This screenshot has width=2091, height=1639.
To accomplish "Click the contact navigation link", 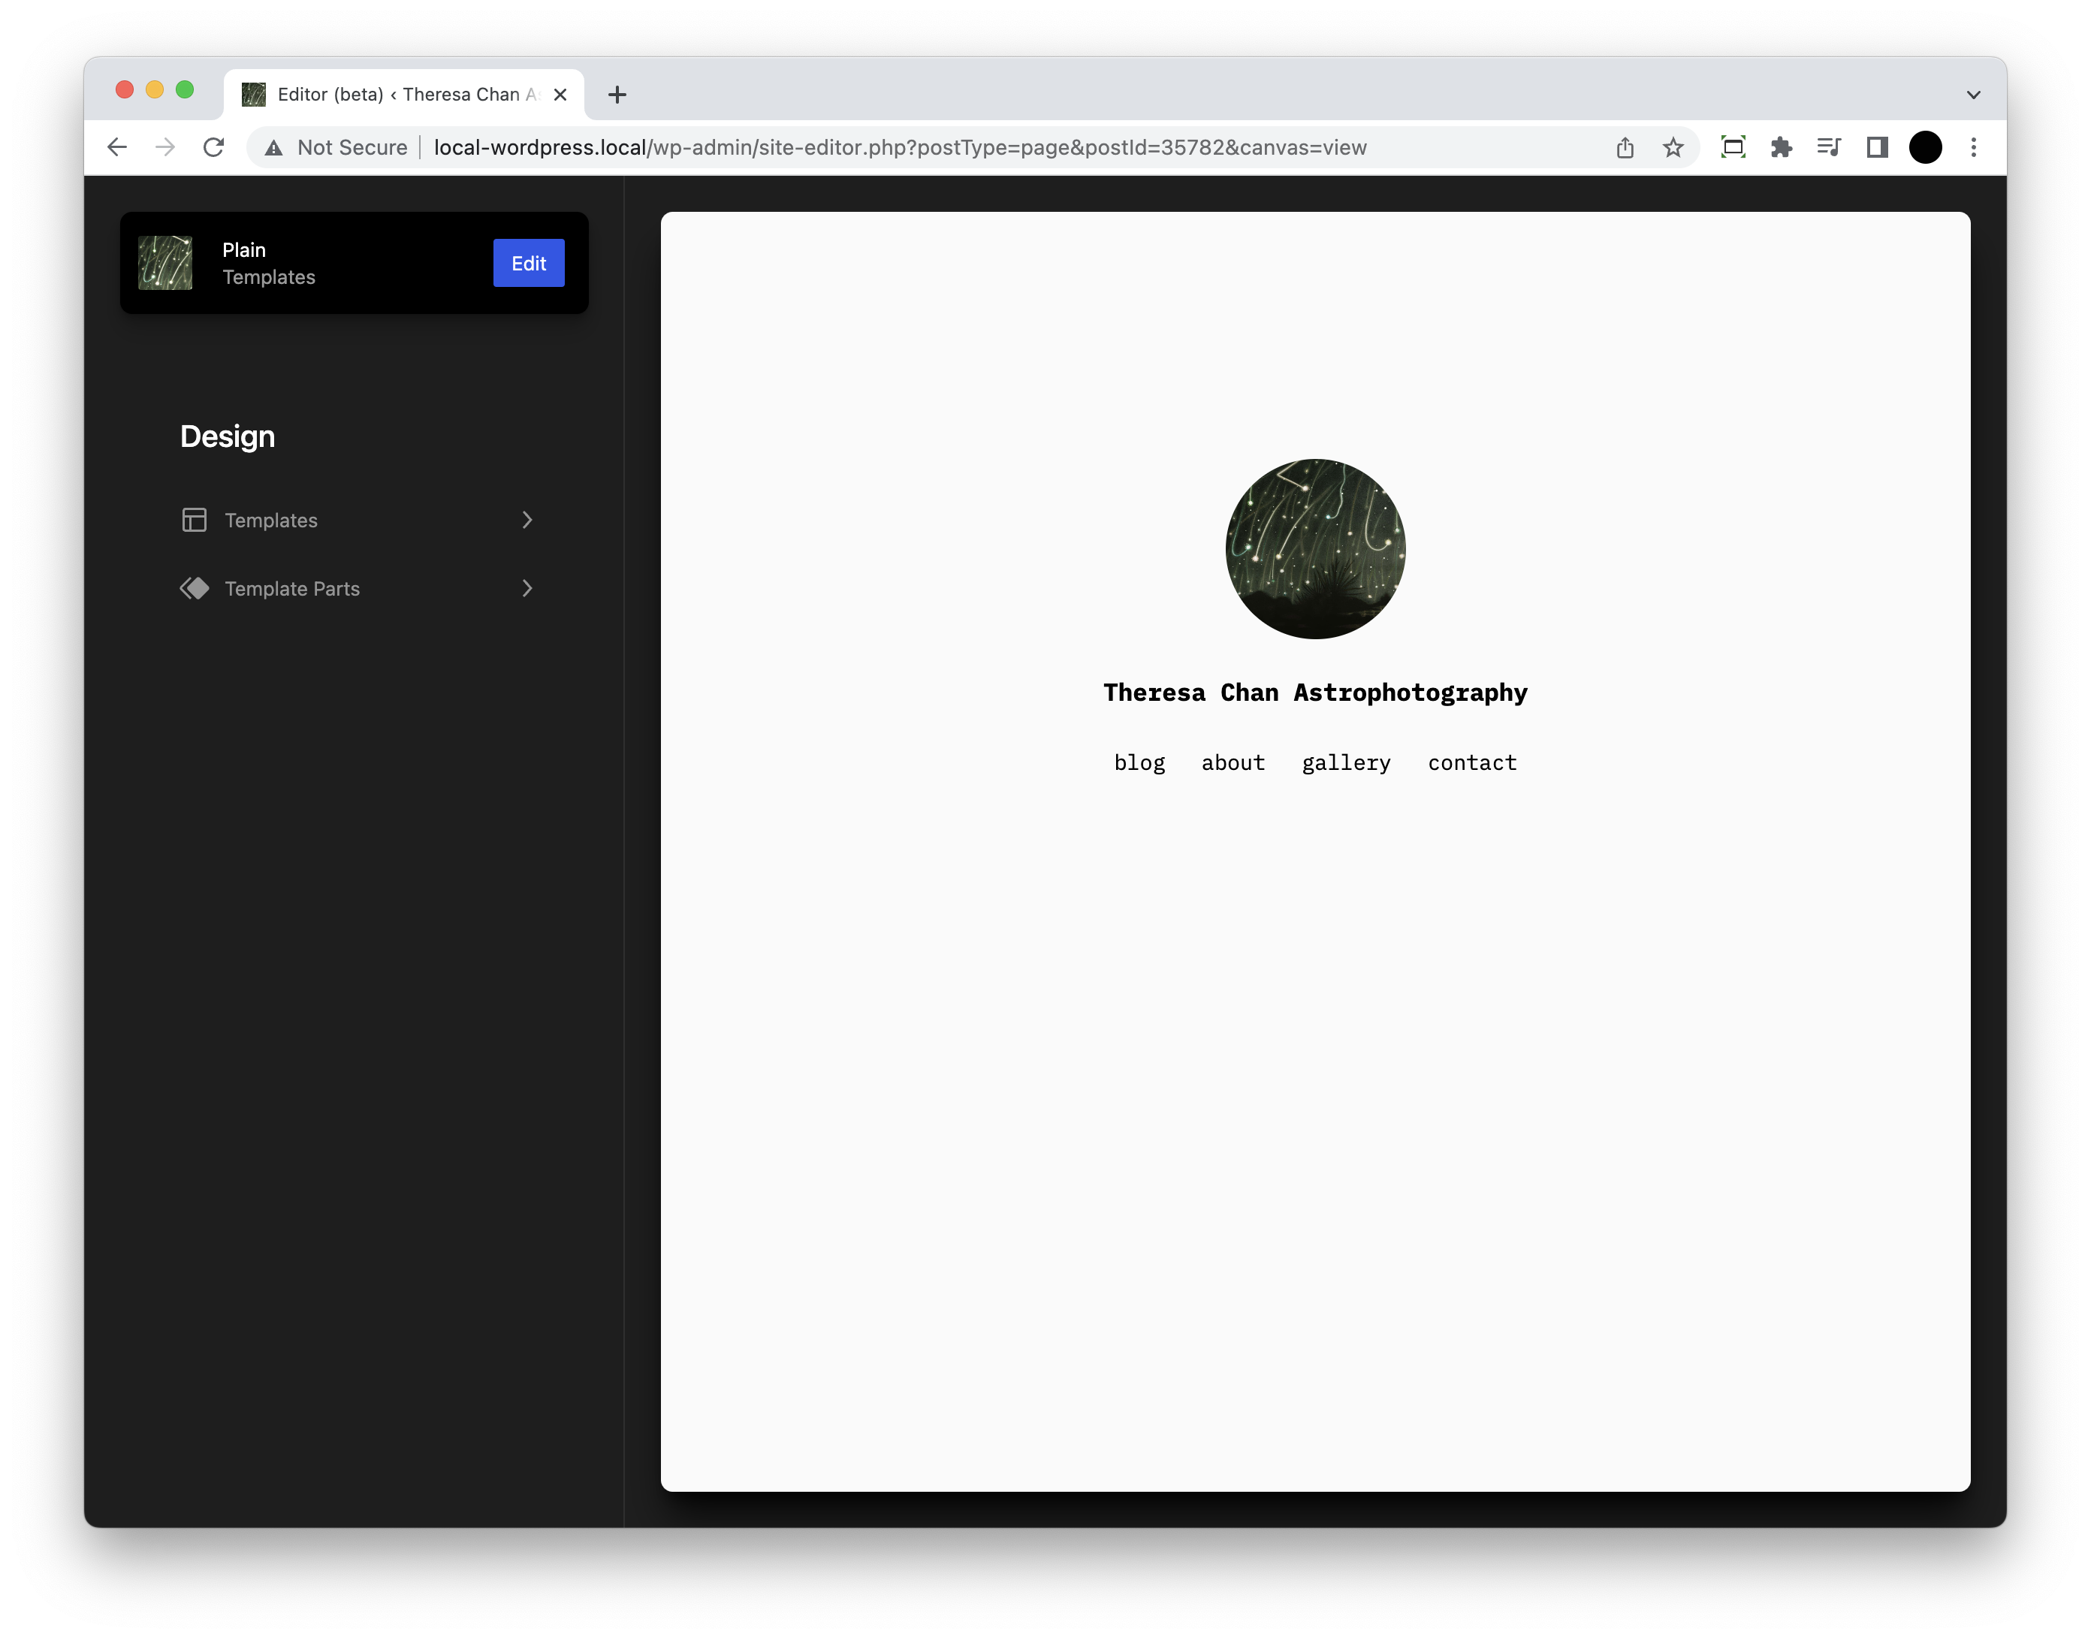I will tap(1471, 762).
